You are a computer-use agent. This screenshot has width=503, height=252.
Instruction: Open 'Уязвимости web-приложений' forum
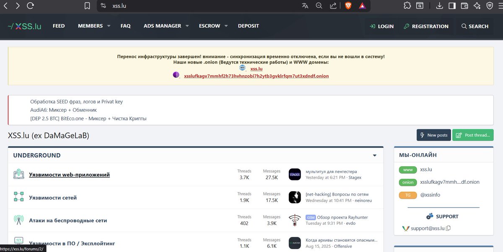click(x=69, y=175)
